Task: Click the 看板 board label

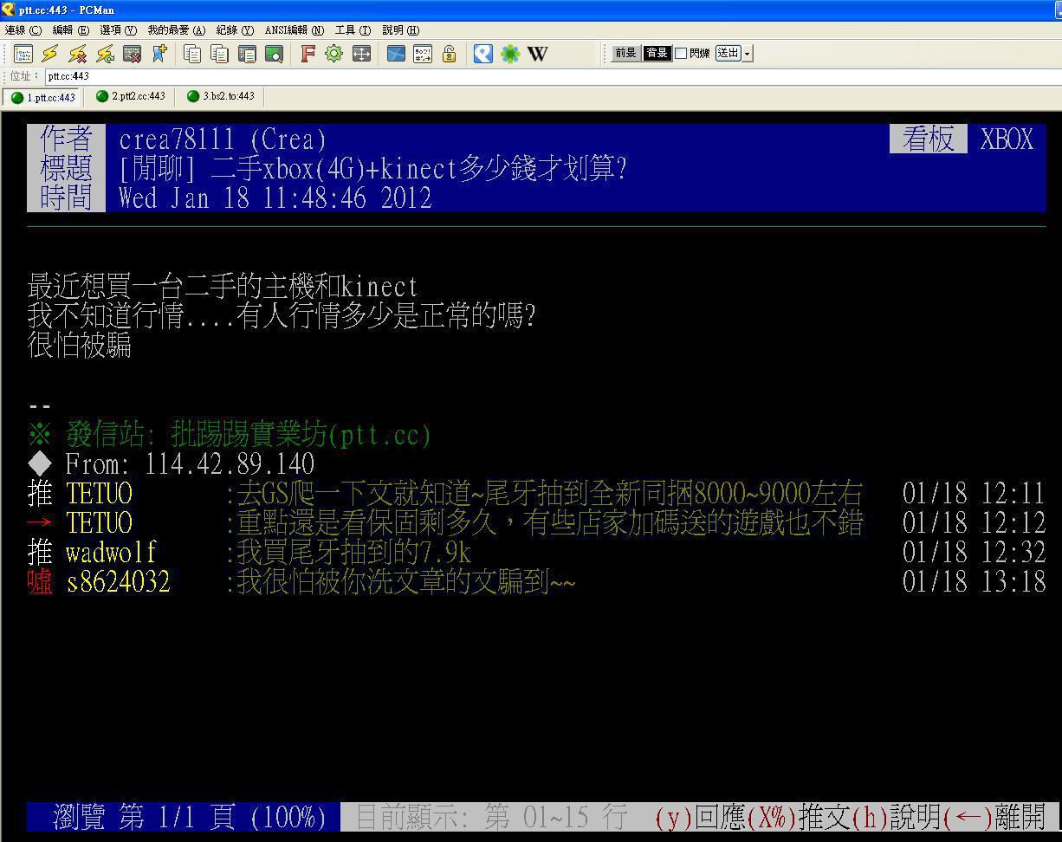Action: (x=928, y=139)
